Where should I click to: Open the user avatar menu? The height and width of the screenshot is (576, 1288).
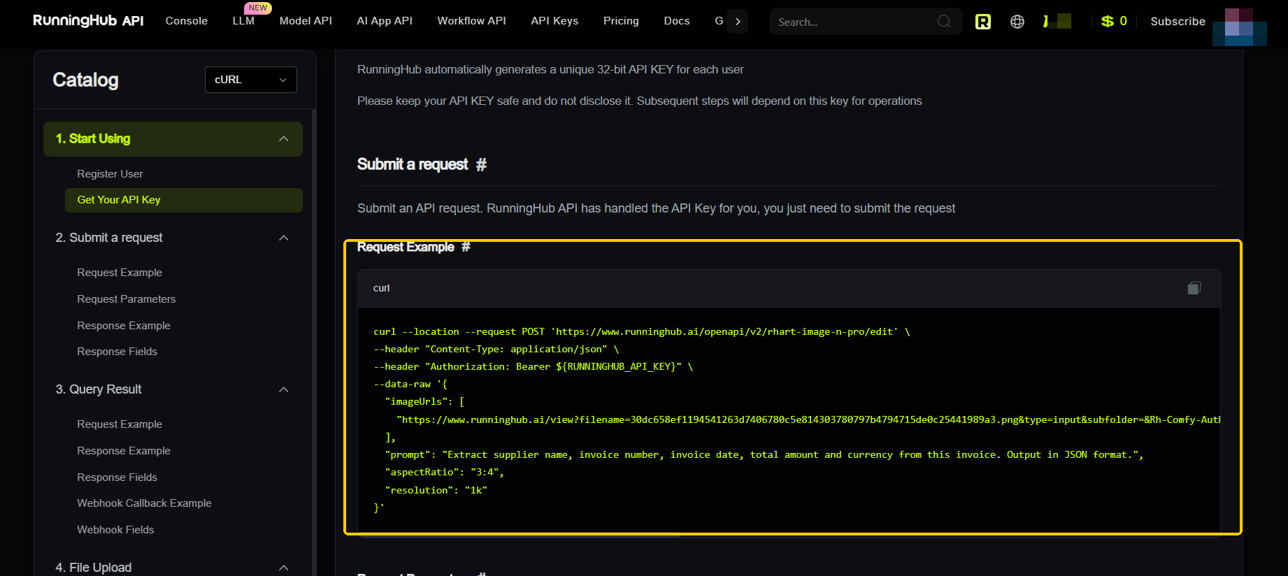coord(1239,27)
